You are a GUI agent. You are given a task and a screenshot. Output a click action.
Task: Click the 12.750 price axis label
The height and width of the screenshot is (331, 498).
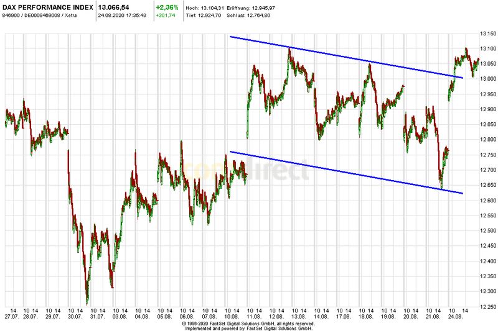488,155
